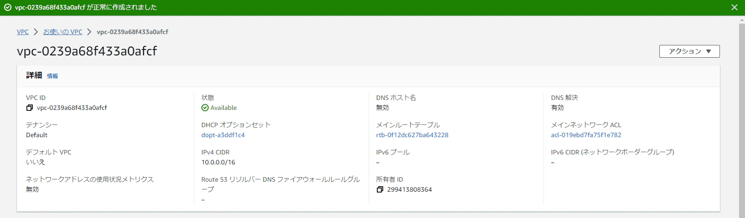Copy the VPC ID using copy icon
745x218 pixels.
30,108
